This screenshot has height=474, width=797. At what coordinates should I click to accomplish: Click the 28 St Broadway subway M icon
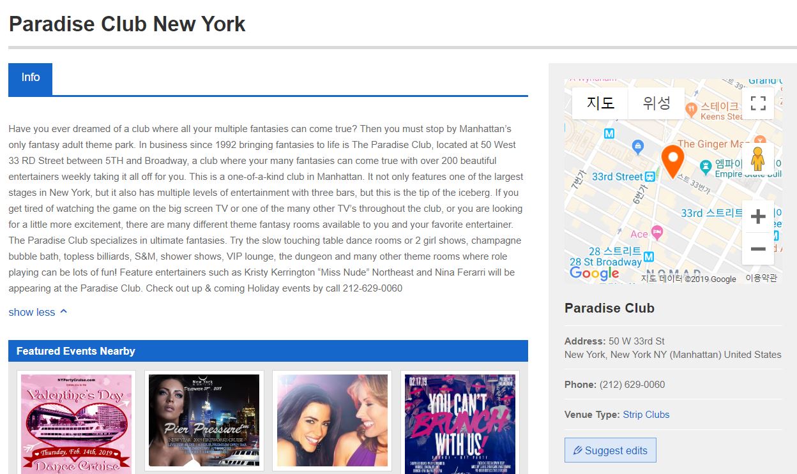pos(649,257)
